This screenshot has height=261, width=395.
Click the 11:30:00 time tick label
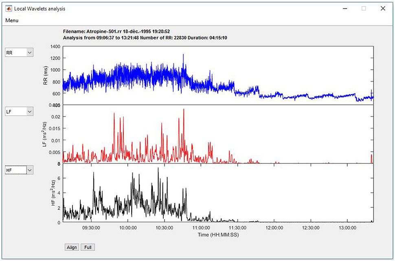click(x=237, y=228)
